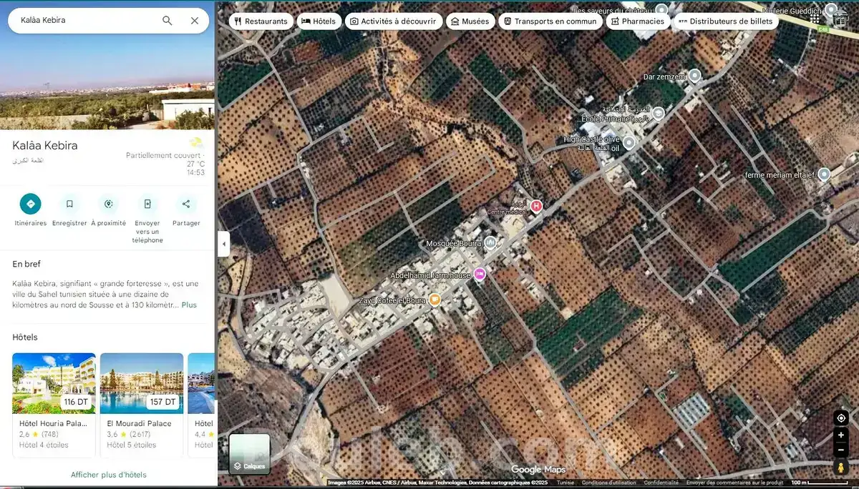Image resolution: width=859 pixels, height=489 pixels.
Task: Open the El Mouradi Palace hotel card
Action: point(141,404)
